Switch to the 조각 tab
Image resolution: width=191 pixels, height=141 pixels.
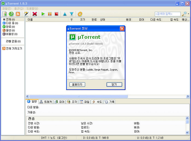[x=72, y=102]
